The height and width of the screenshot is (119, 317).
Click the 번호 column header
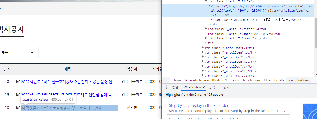coord(7,69)
